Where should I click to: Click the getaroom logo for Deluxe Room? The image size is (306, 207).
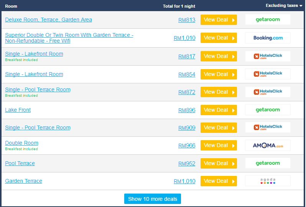pos(268,20)
